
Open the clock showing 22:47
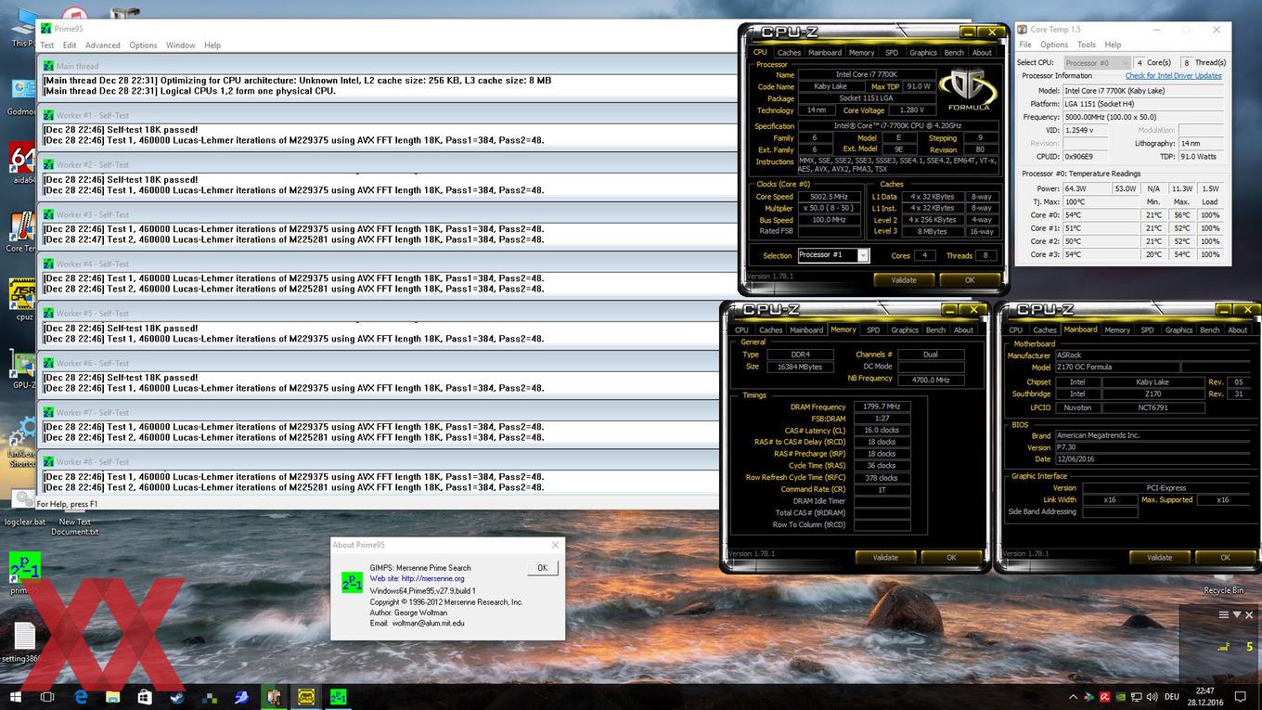(1204, 696)
